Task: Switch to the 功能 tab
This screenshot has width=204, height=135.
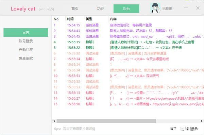Action: tap(101, 9)
